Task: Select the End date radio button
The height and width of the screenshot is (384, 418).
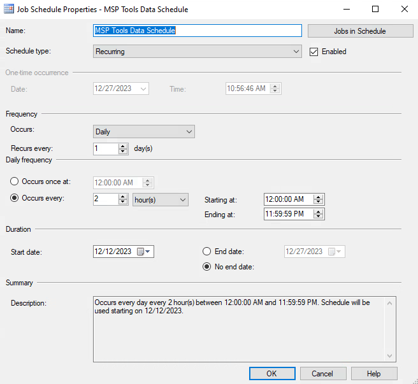Action: [207, 252]
